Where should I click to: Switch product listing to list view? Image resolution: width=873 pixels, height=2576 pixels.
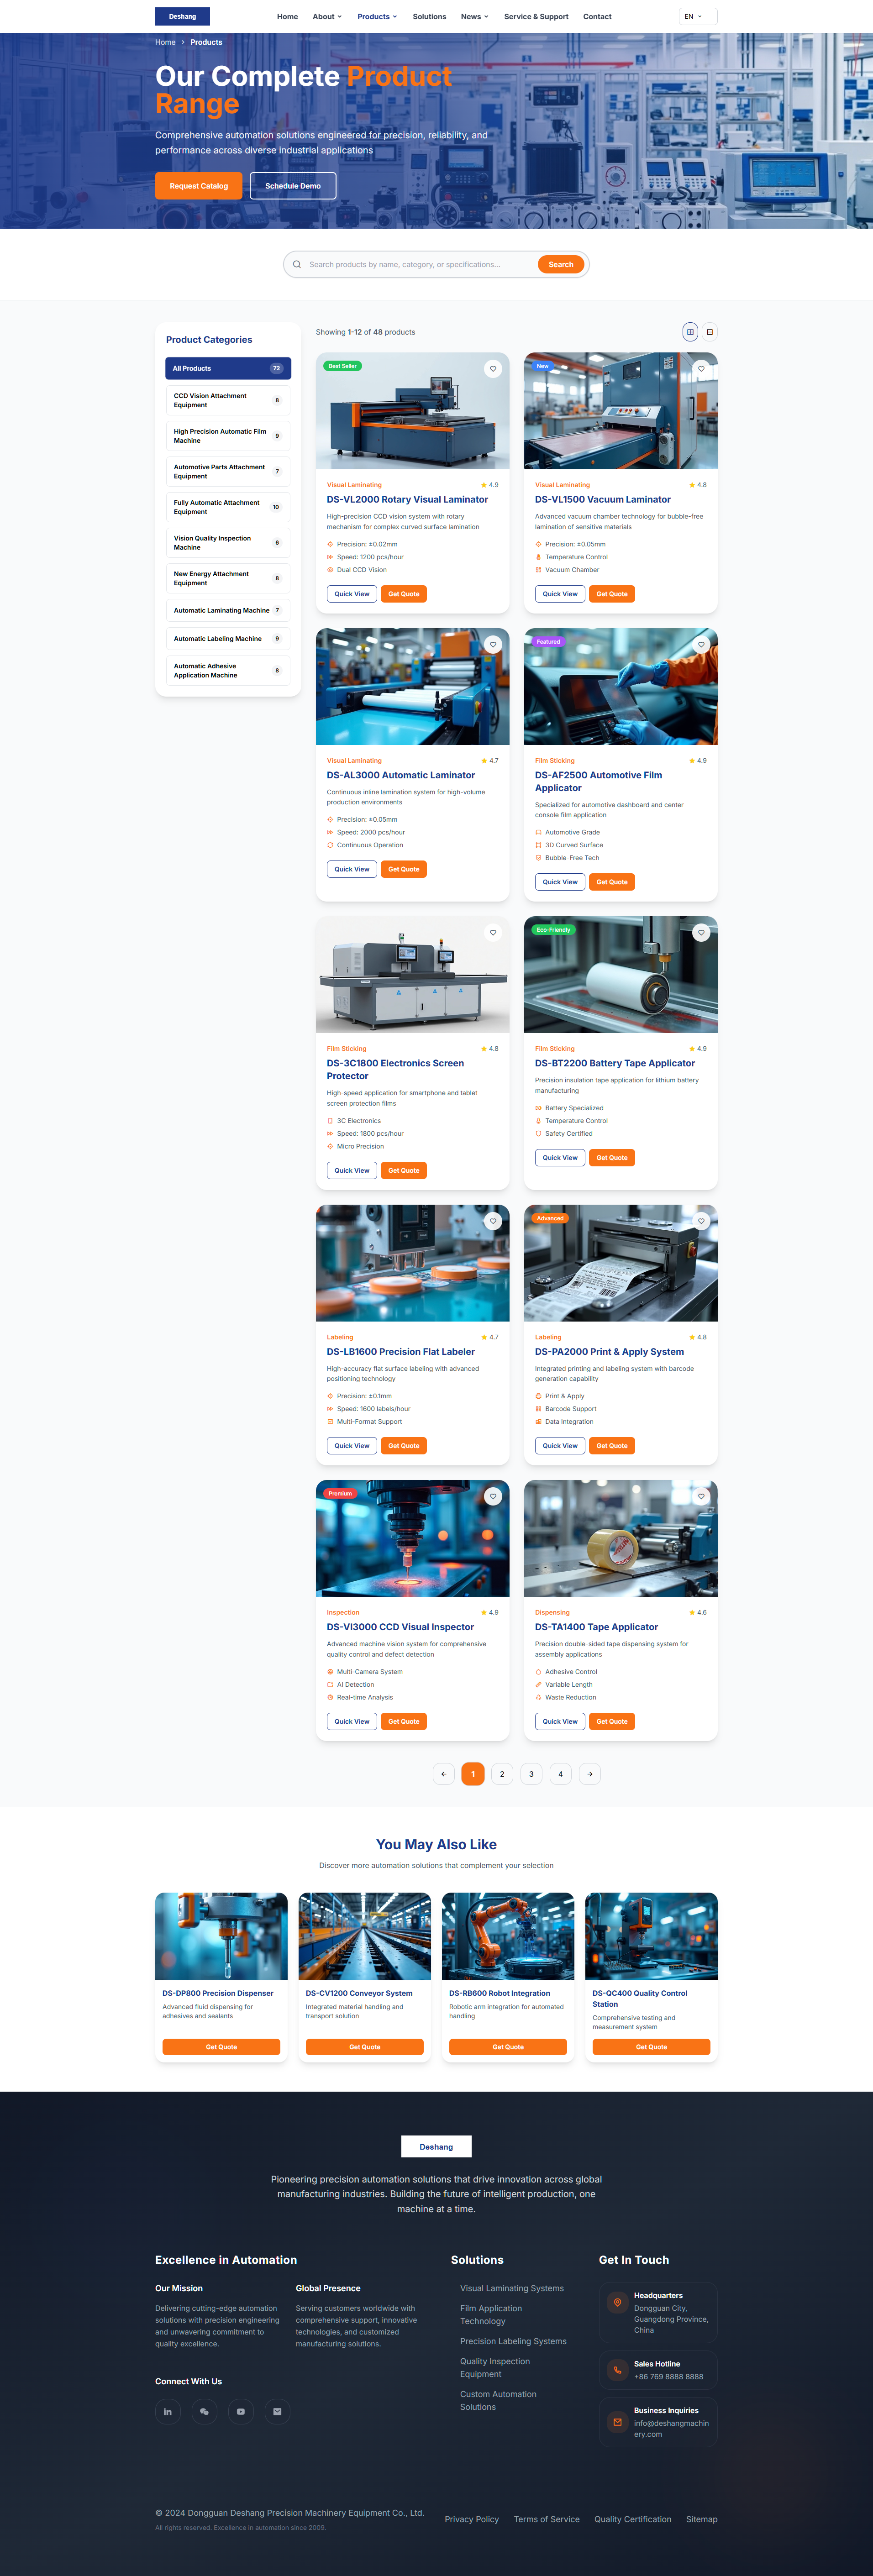tap(709, 332)
